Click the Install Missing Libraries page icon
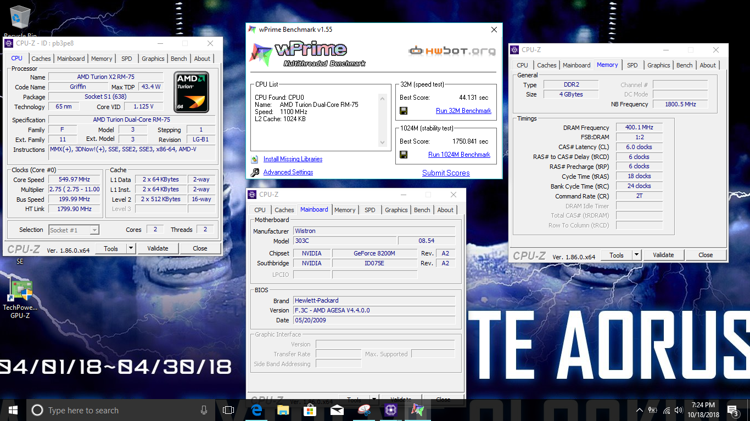 coord(255,159)
